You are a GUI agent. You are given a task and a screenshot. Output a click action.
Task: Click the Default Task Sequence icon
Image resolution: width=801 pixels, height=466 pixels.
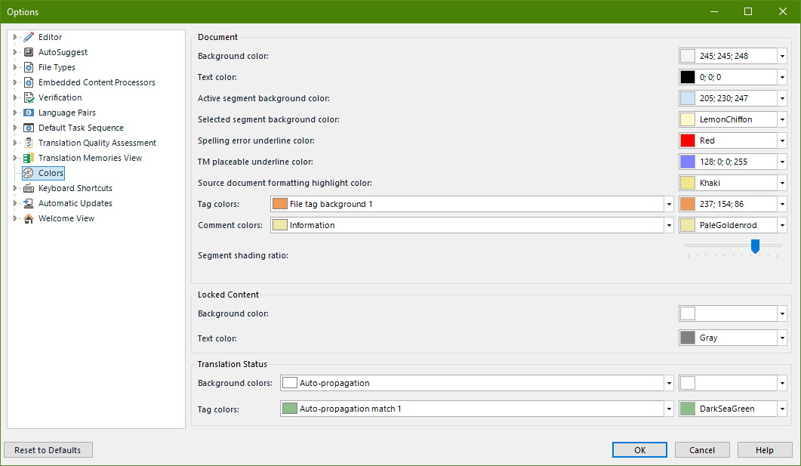(29, 128)
